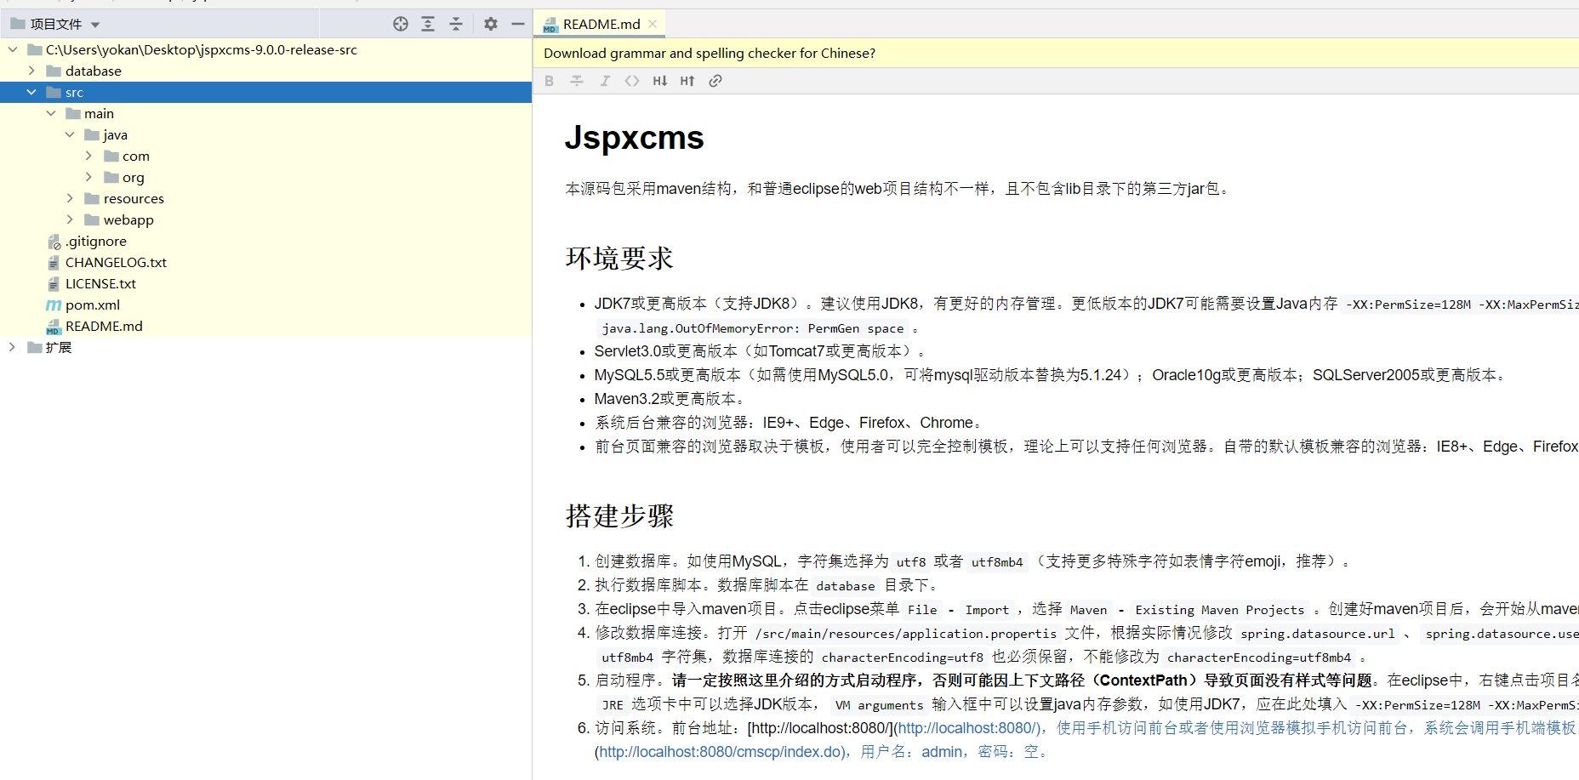This screenshot has height=780, width=1579.
Task: Increase header level in markdown toolbar
Action: click(687, 81)
